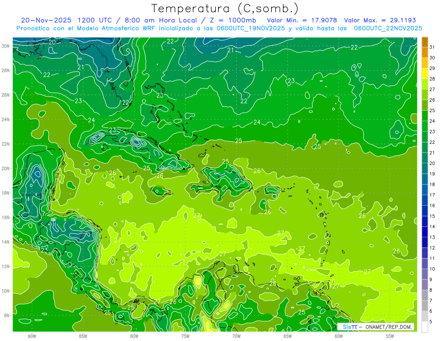The width and height of the screenshot is (442, 341).
Task: Click the color scale value 5
Action: [x=431, y=322]
